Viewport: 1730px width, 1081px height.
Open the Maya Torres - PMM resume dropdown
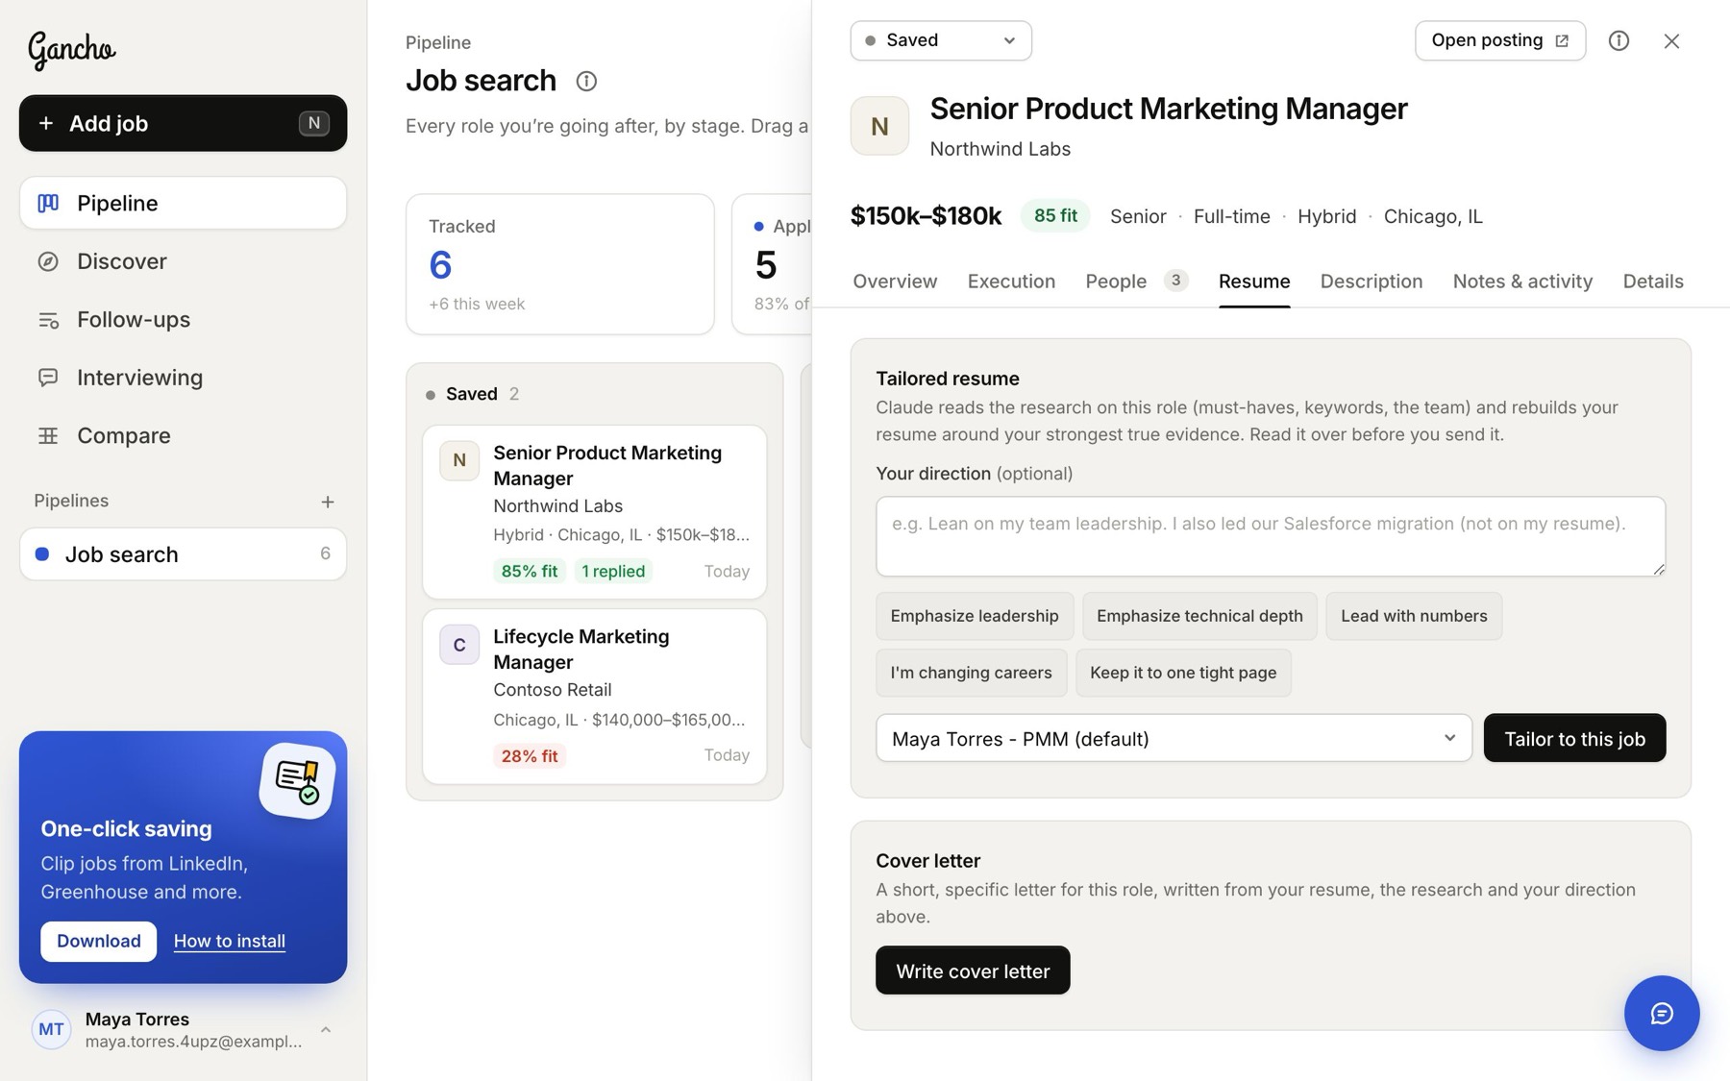[x=1174, y=738]
